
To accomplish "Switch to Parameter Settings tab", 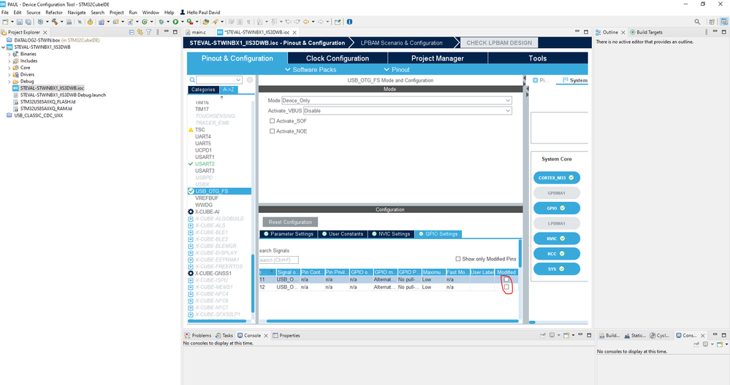I will (288, 234).
